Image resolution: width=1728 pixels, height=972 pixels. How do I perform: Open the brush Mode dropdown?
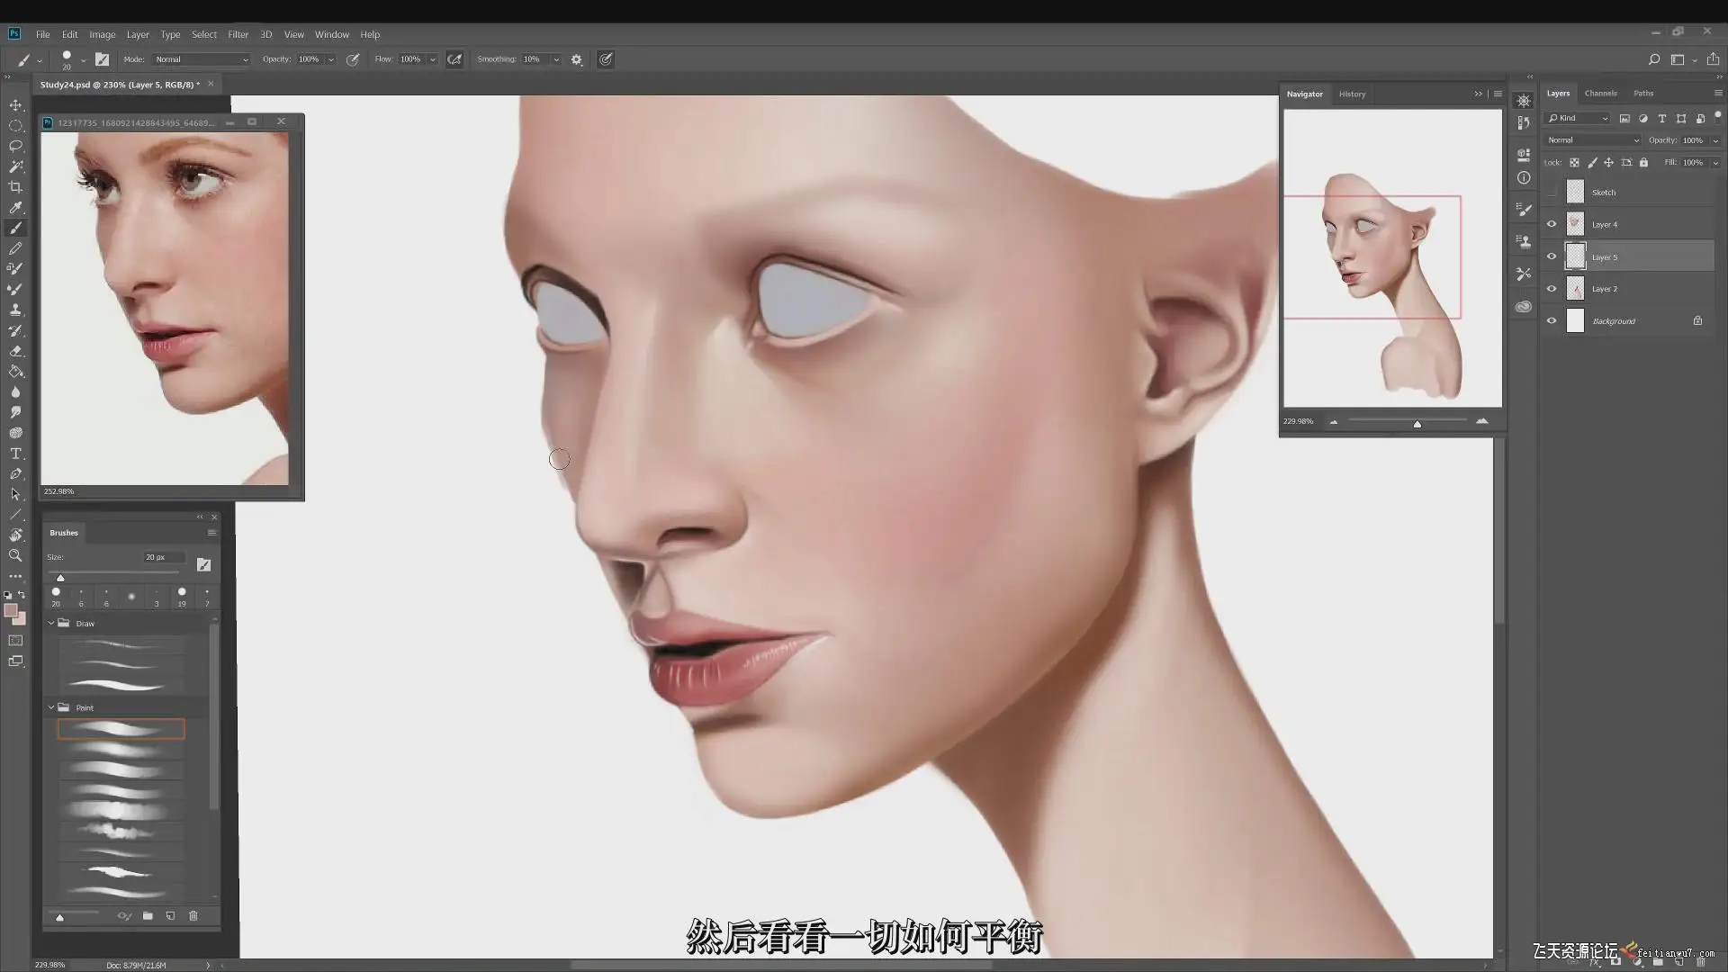click(201, 59)
